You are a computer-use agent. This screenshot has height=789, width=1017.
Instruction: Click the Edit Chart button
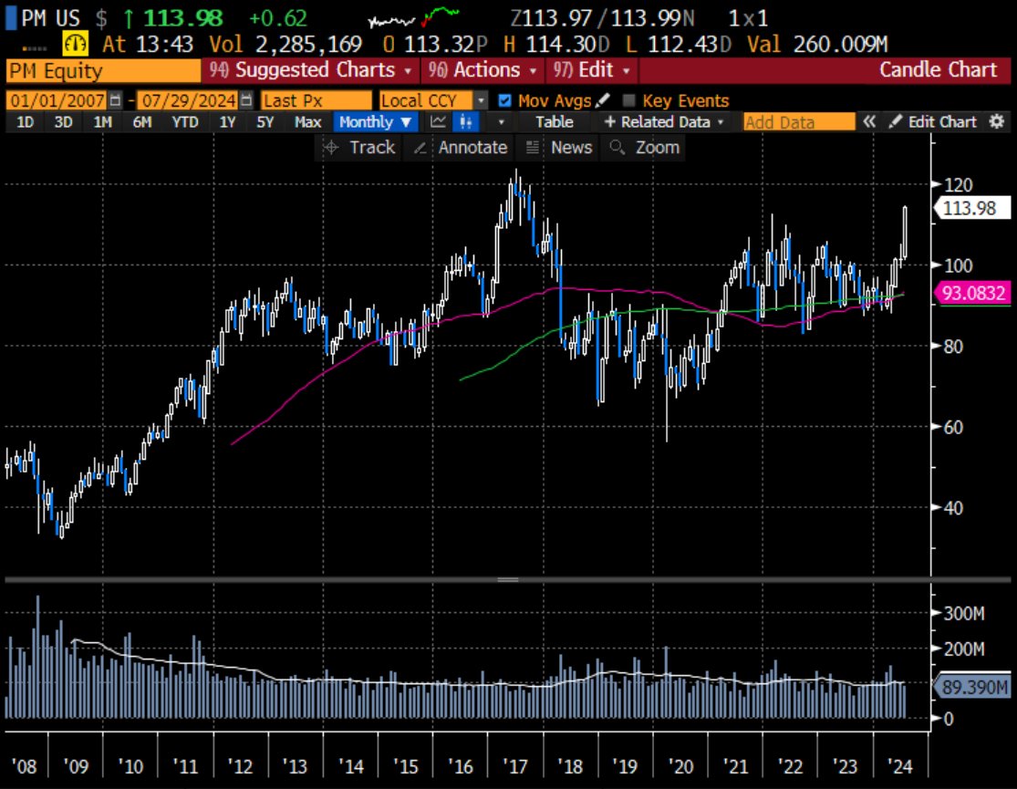(933, 122)
